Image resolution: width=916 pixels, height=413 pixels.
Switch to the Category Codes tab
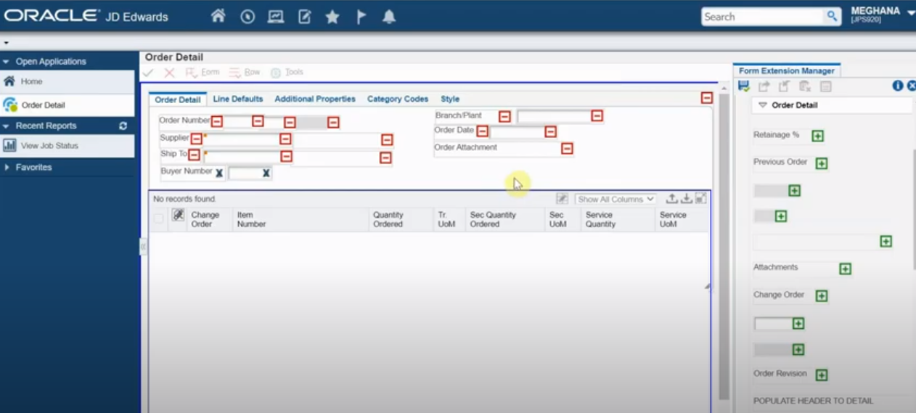398,99
